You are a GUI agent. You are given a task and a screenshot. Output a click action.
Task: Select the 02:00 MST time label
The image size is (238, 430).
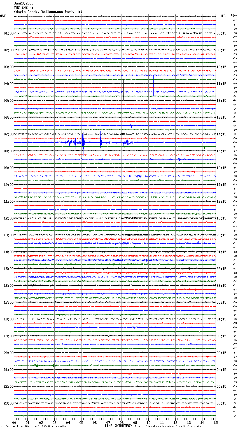[x=9, y=50]
